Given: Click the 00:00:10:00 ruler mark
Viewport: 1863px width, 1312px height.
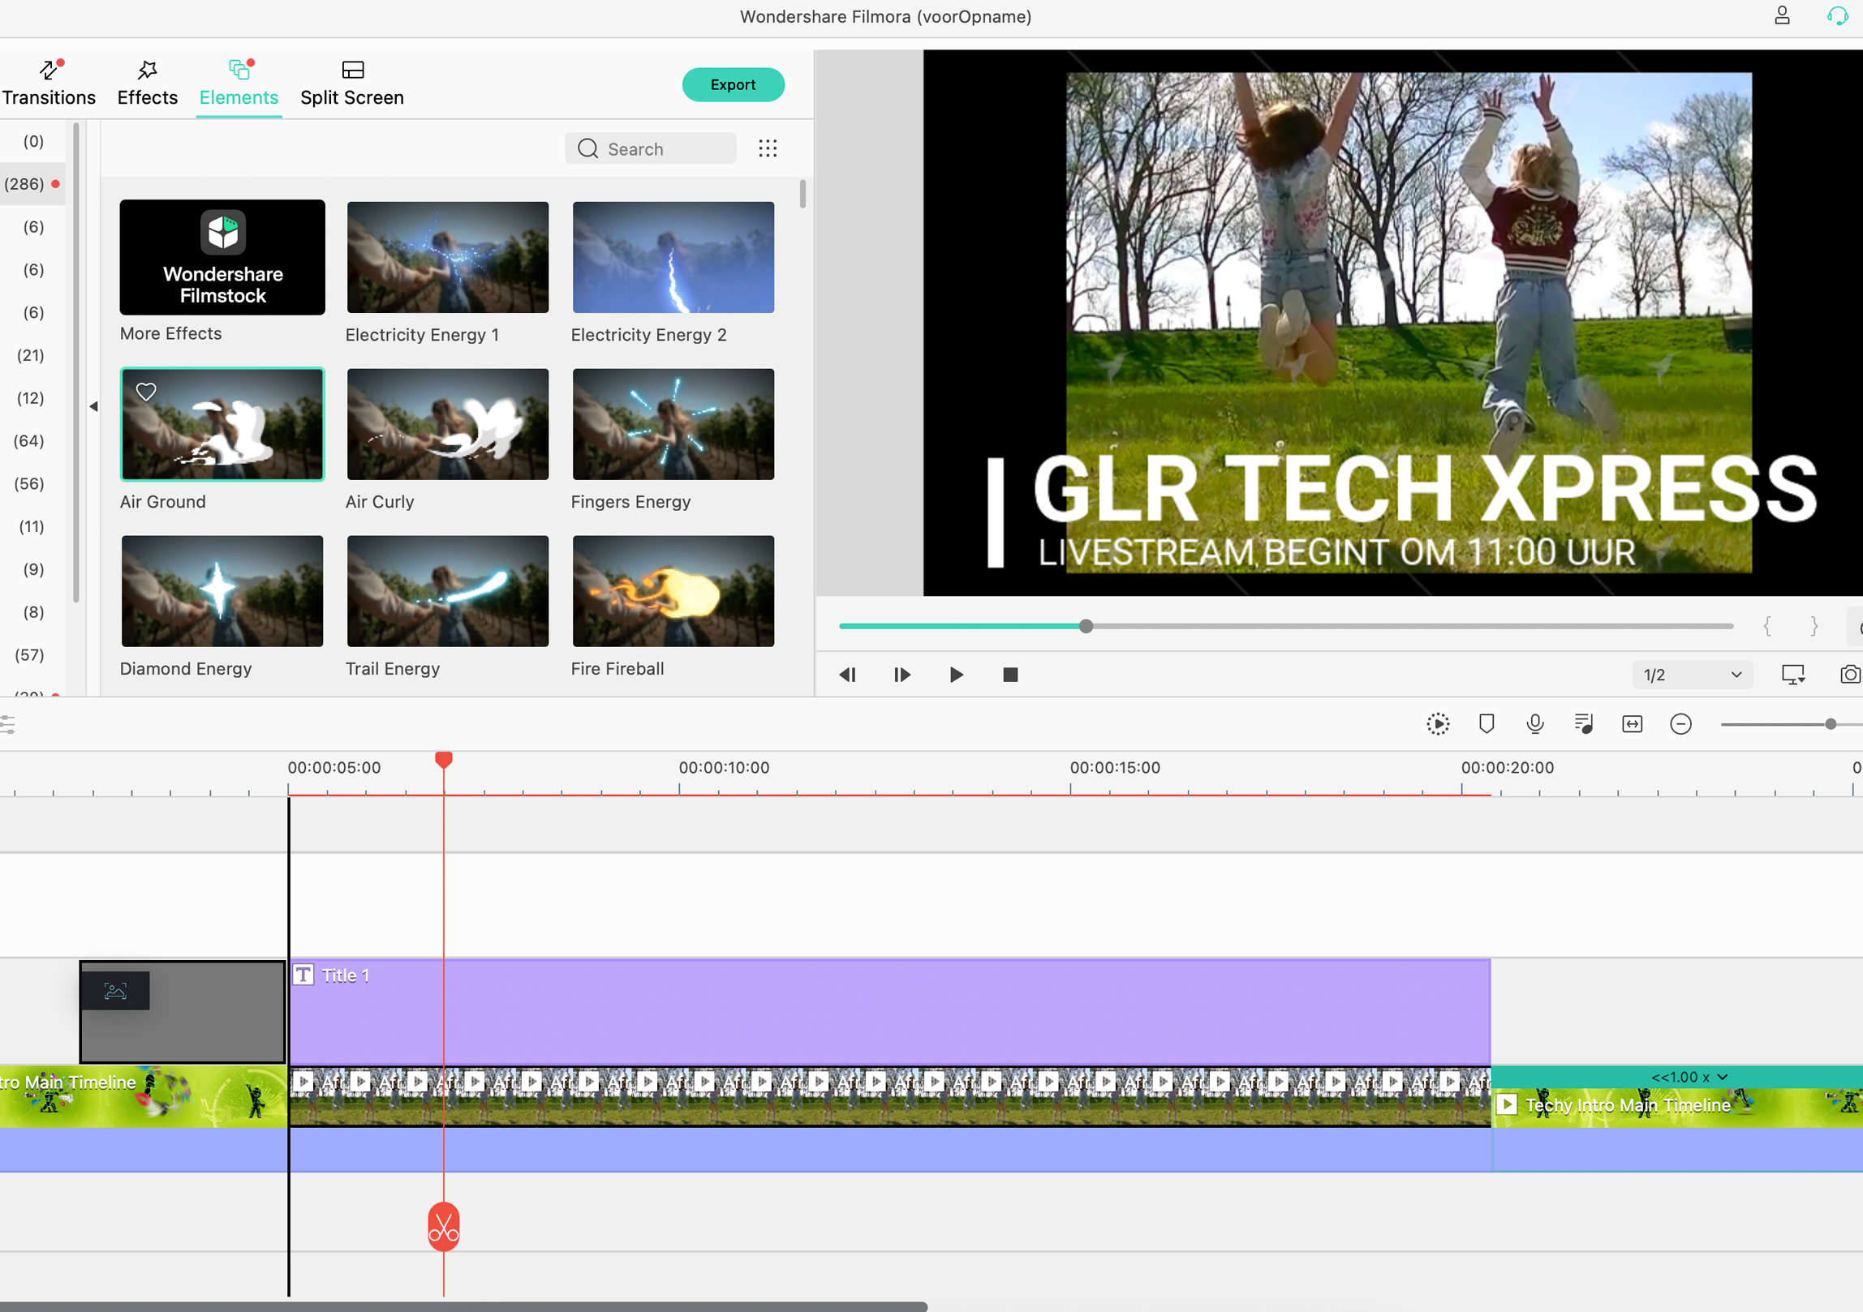Looking at the screenshot, I should (724, 768).
